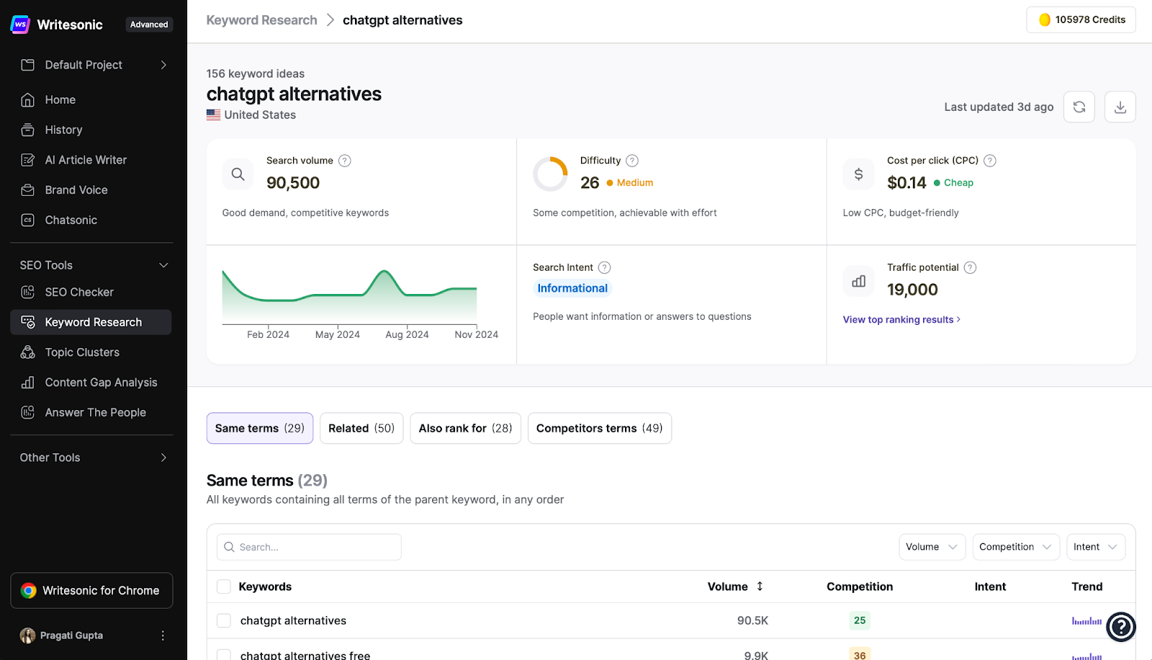
Task: Switch to the Related tab
Action: point(361,428)
